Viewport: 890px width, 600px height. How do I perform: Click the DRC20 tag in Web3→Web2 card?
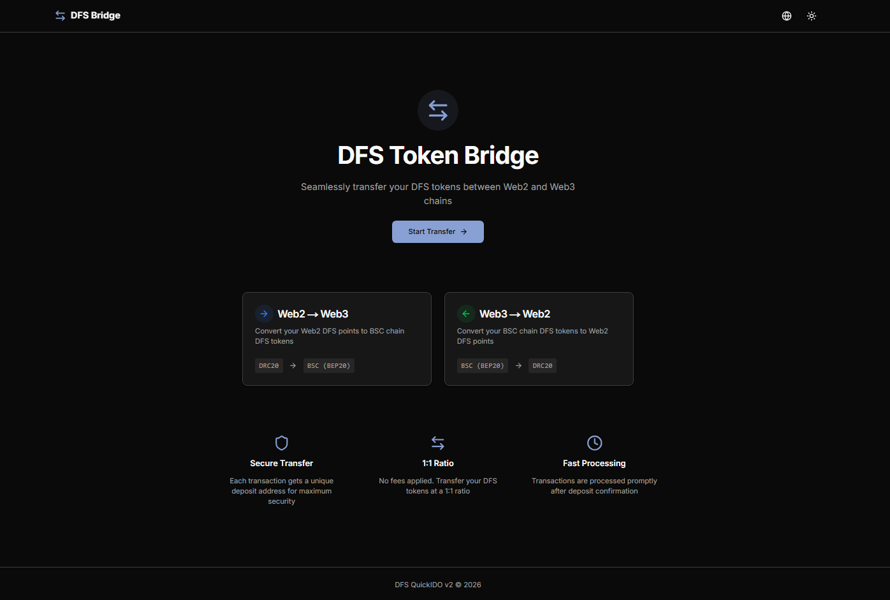click(543, 365)
